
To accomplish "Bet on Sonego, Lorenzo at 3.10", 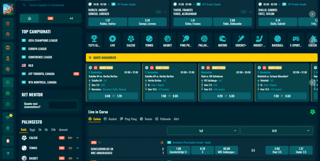I will click(147, 22).
